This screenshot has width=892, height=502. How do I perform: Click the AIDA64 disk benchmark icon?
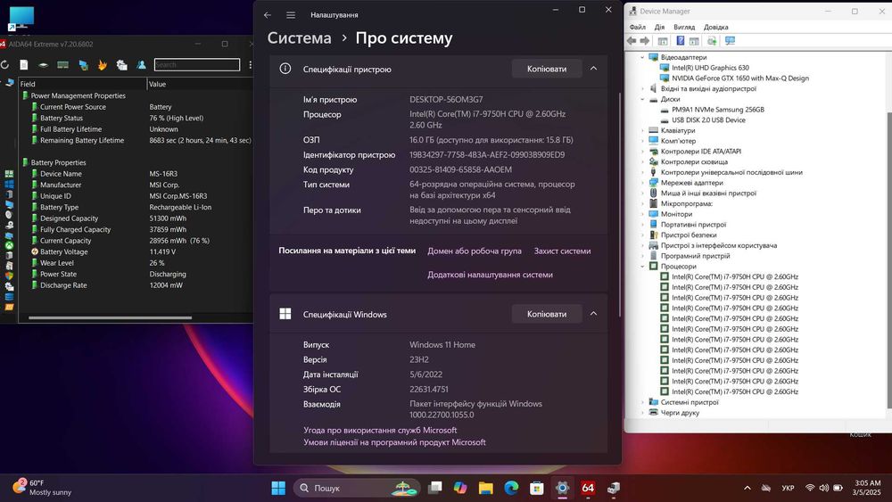(43, 65)
